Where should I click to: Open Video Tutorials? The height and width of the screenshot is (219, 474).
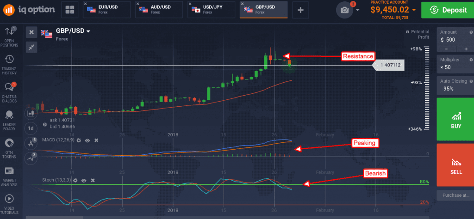coord(9,204)
